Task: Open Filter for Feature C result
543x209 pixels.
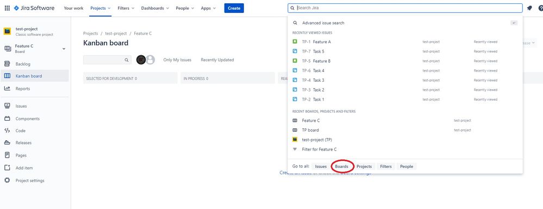Action: tap(405, 149)
